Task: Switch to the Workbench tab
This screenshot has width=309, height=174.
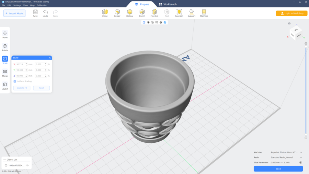Action: 168,4
